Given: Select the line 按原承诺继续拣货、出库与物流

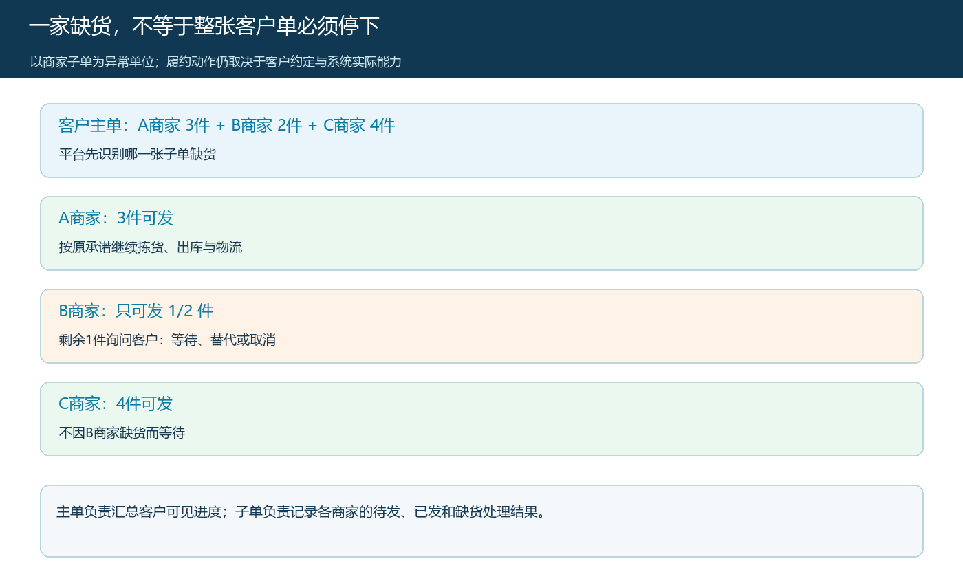Looking at the screenshot, I should (151, 247).
